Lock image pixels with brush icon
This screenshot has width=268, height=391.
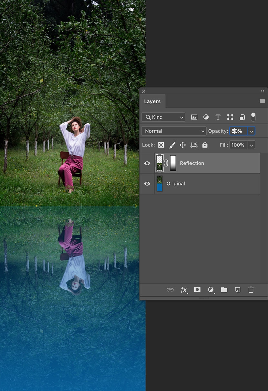coord(172,145)
